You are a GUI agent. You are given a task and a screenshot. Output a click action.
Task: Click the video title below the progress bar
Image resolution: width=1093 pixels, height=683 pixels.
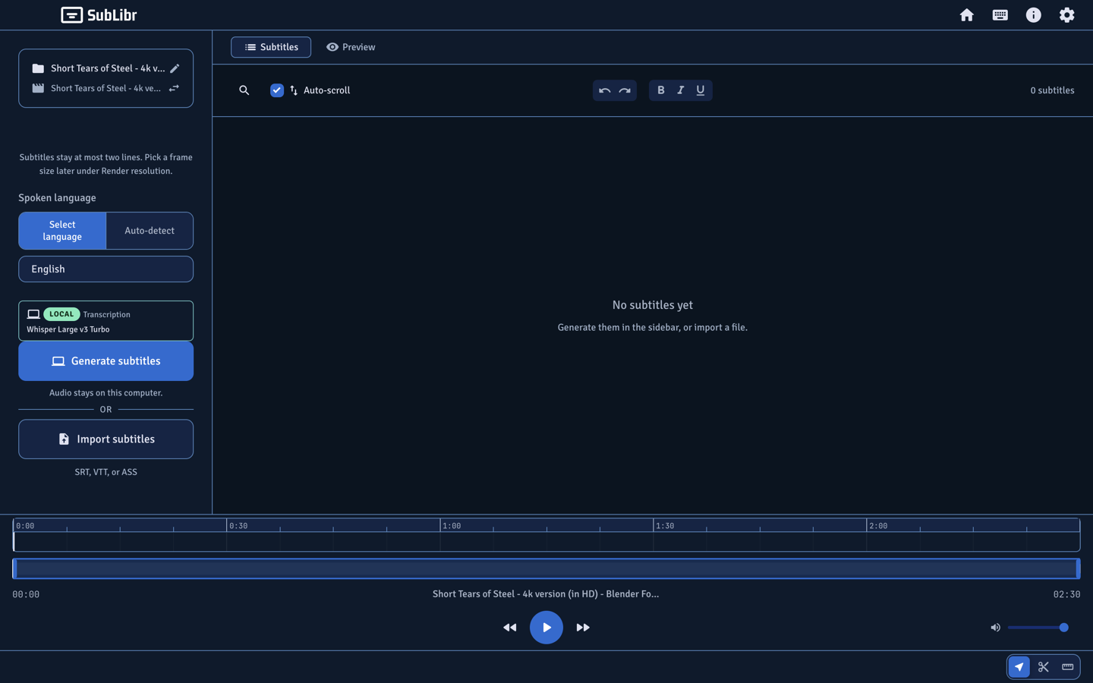(546, 594)
